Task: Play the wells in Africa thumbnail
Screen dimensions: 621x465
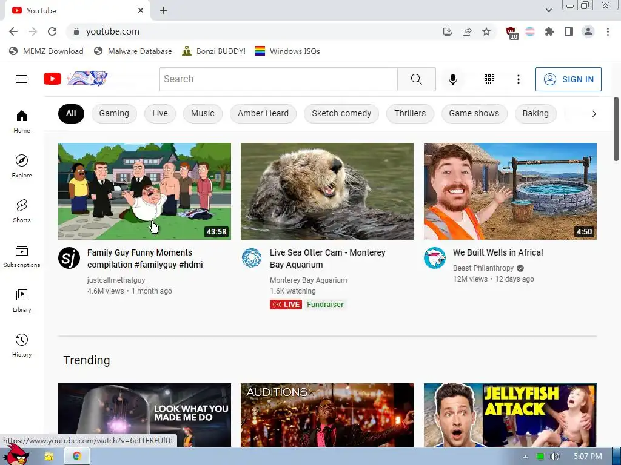Action: click(x=510, y=191)
